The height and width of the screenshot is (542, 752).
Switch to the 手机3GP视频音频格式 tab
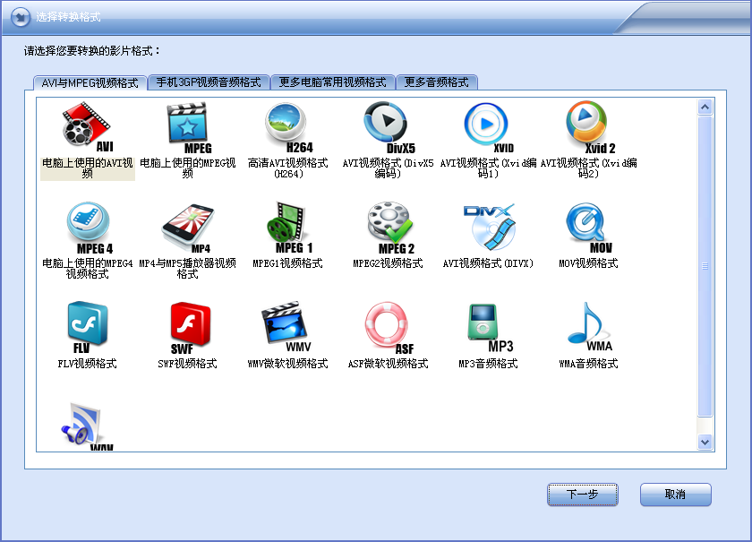209,82
